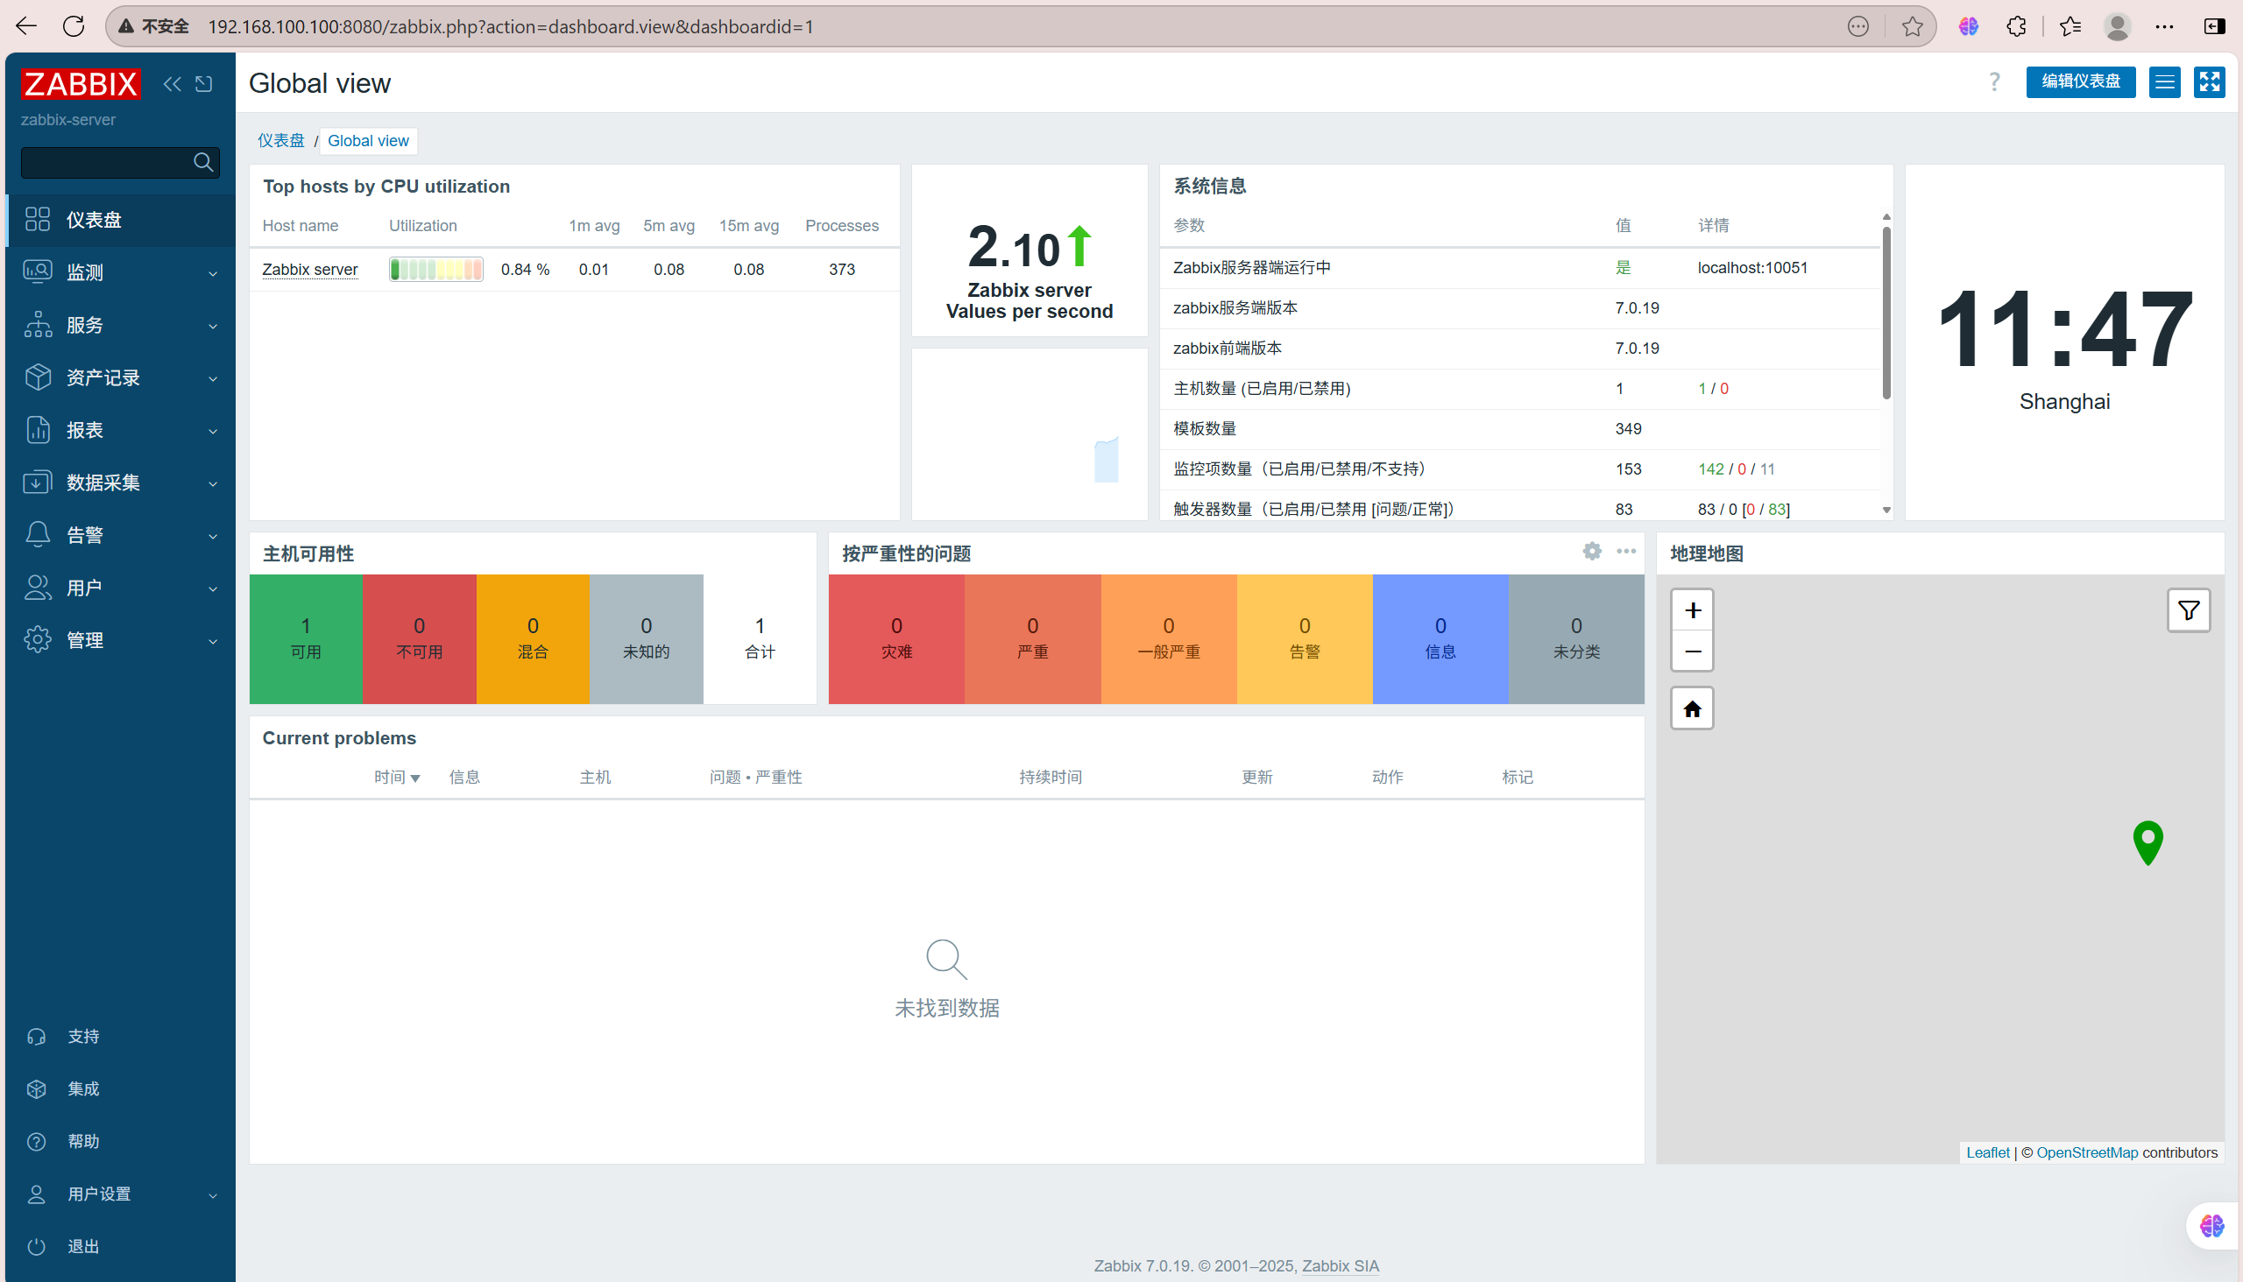Click the red 灾难 severity block
This screenshot has height=1282, width=2243.
(896, 638)
